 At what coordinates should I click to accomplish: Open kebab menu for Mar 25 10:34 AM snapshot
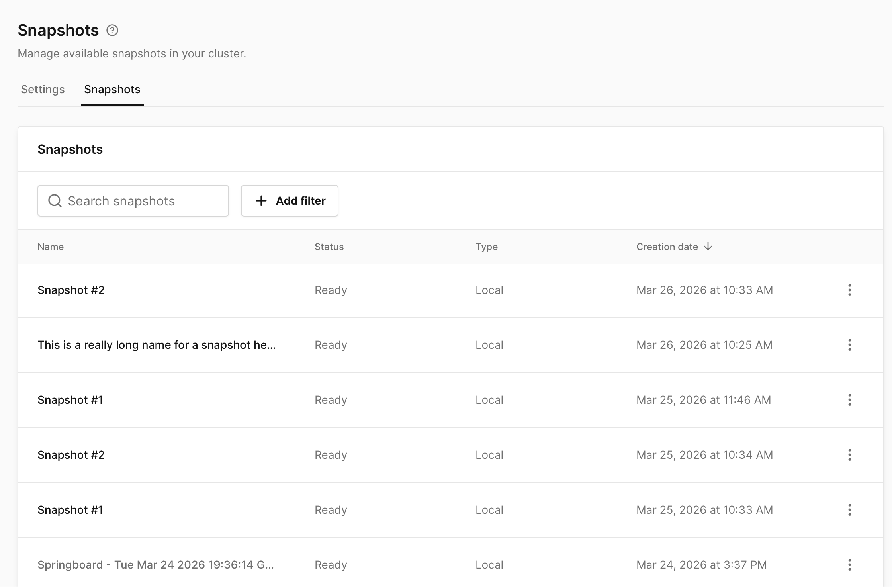[x=849, y=455]
